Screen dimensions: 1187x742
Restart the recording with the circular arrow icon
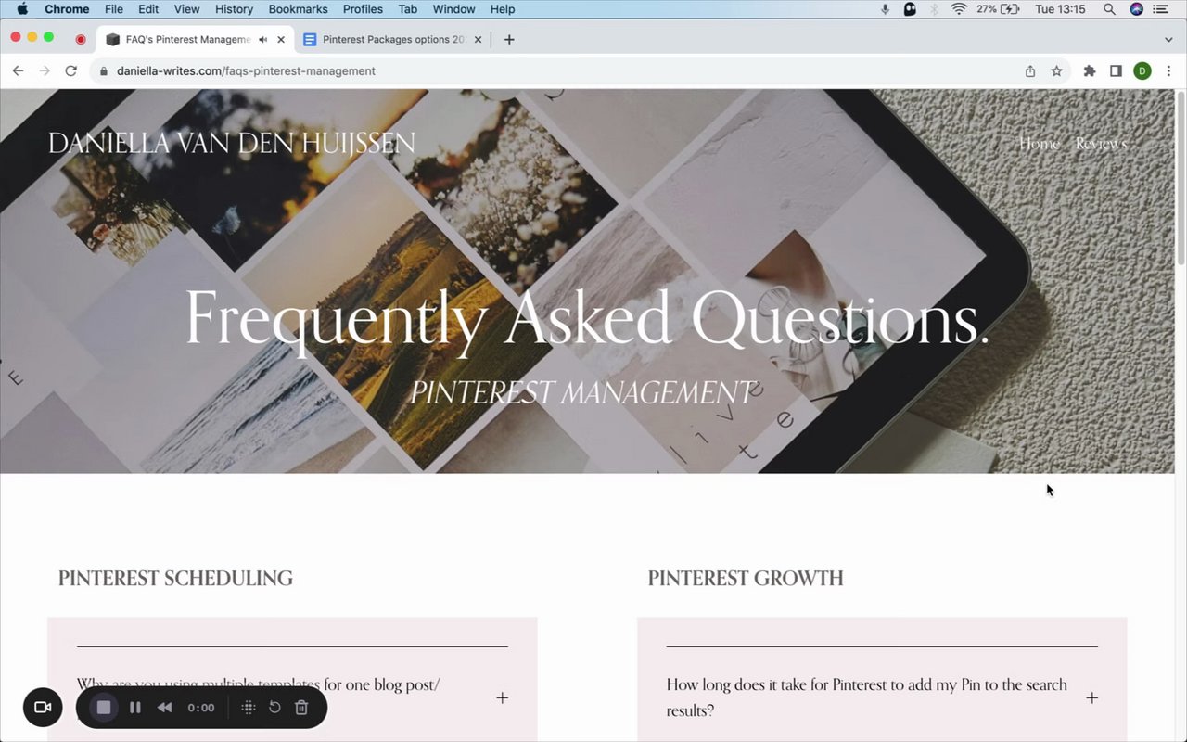click(274, 707)
